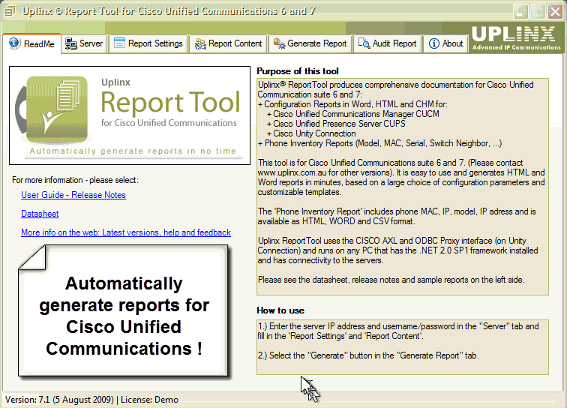Click the Server computers icon

coord(70,43)
